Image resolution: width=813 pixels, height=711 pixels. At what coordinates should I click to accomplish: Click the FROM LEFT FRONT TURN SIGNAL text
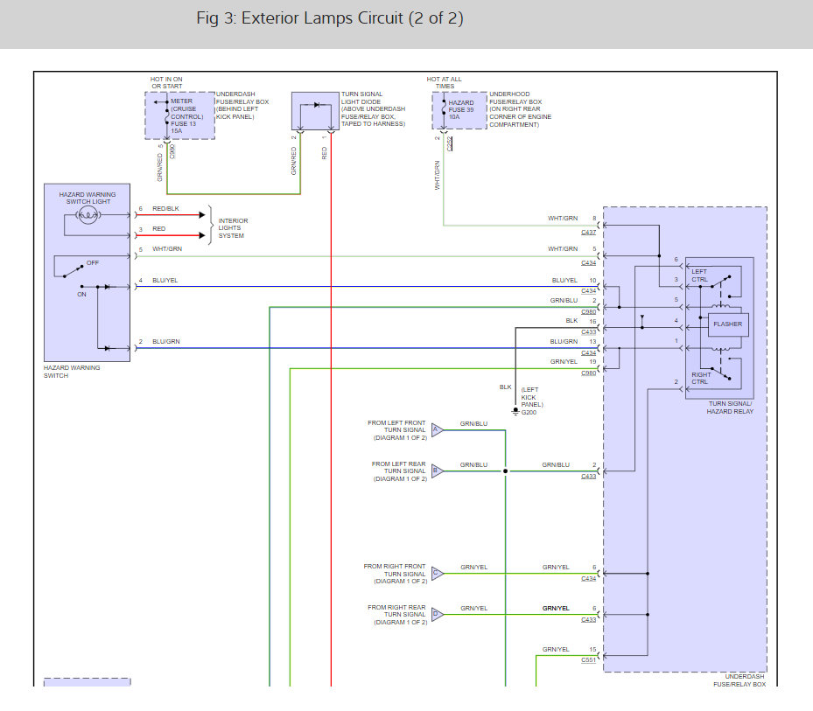click(x=397, y=430)
